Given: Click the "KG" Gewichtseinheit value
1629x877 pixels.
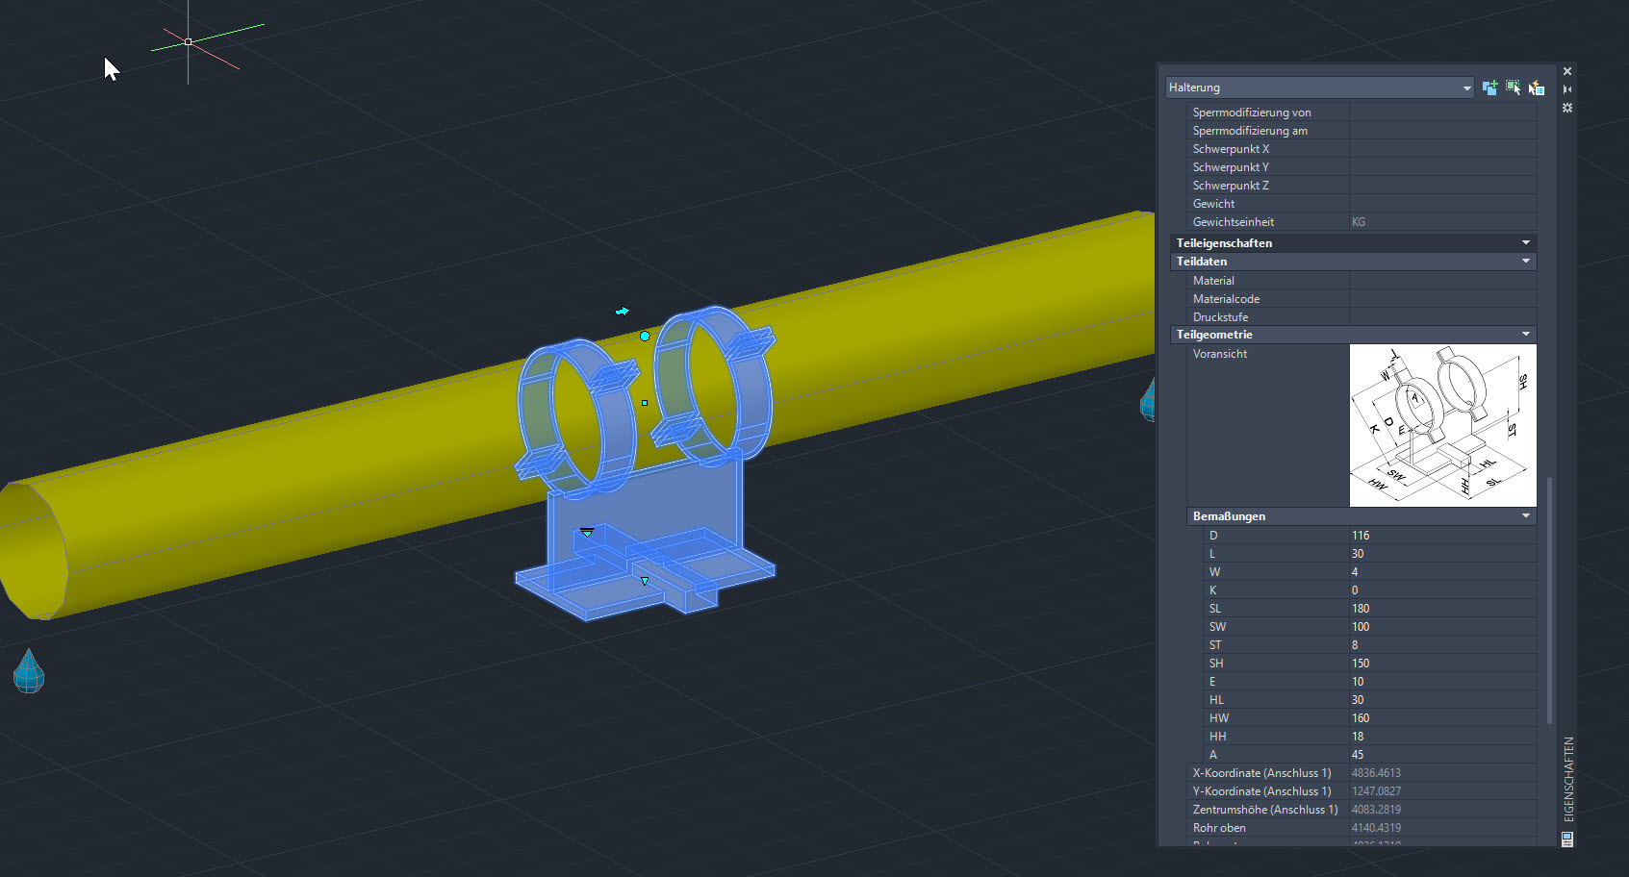Looking at the screenshot, I should coord(1359,222).
